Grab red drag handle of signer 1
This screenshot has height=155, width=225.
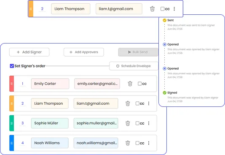point(12,84)
